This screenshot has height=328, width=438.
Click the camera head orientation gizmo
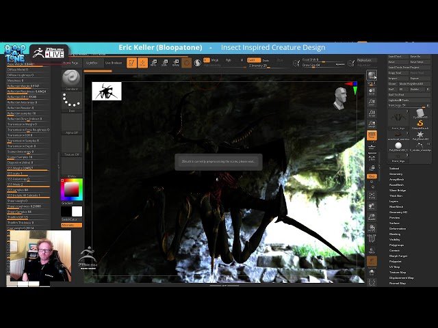click(x=341, y=98)
